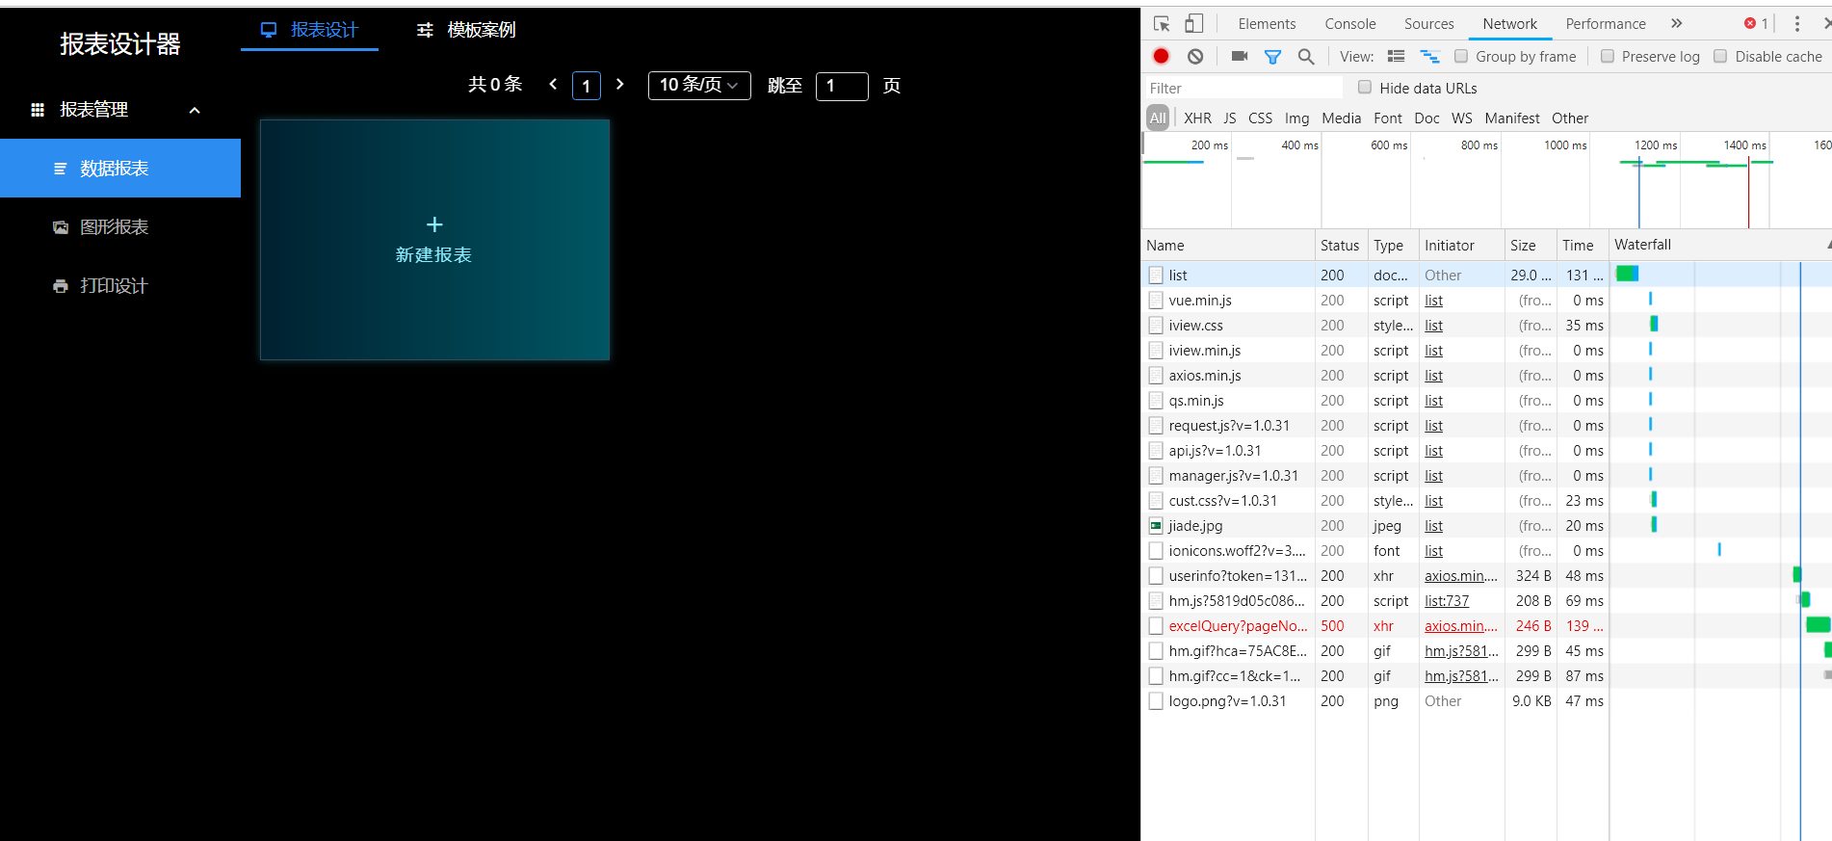Enable Group by frame checkbox
1832x841 pixels.
[1461, 57]
